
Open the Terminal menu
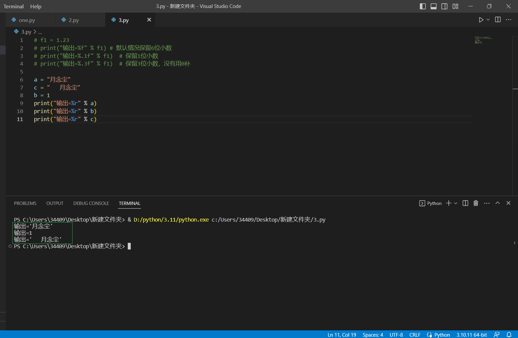pyautogui.click(x=14, y=6)
